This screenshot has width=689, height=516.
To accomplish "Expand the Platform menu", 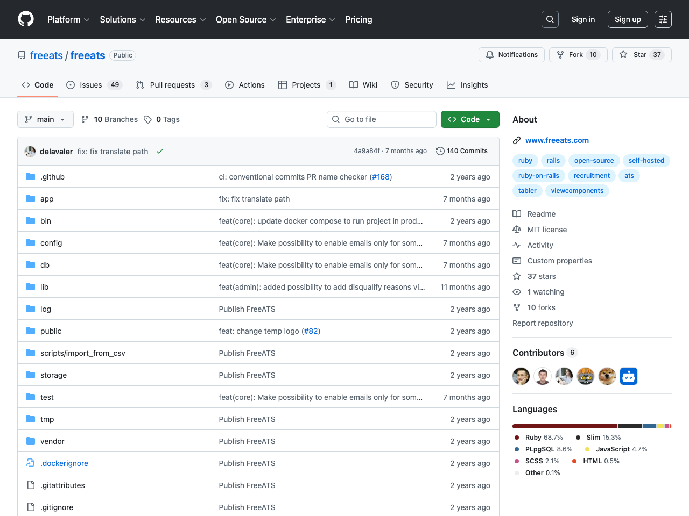I will 68,19.
